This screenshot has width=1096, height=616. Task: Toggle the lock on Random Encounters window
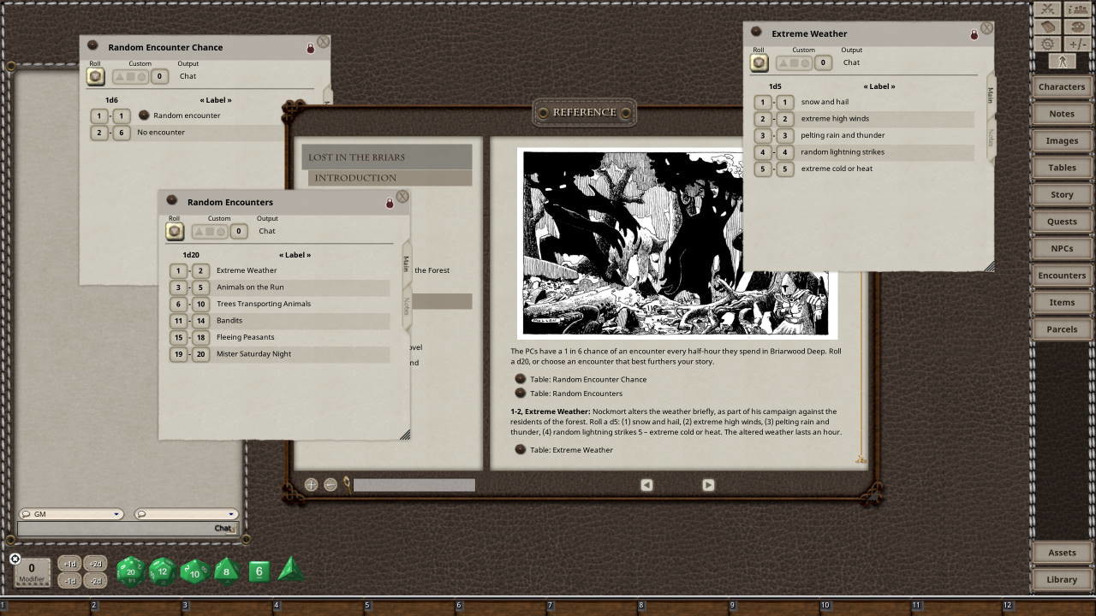[x=390, y=204]
